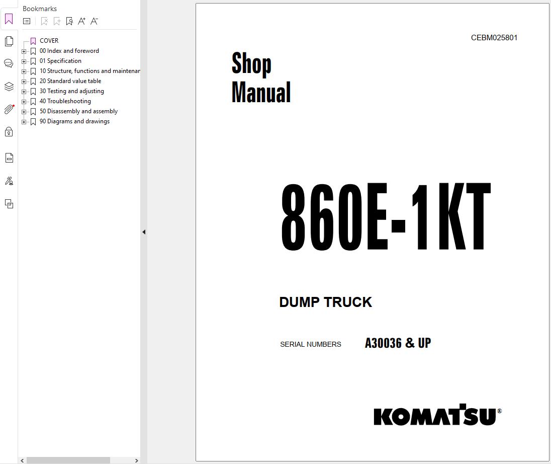Viewport: 551px width, 464px height.
Task: Click the find bookmark search icon
Action: coord(69,21)
